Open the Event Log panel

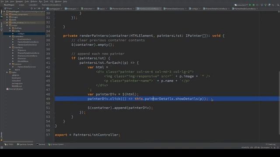click(x=271, y=144)
